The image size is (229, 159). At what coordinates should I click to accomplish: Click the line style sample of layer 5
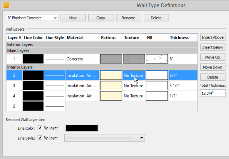coord(55,106)
